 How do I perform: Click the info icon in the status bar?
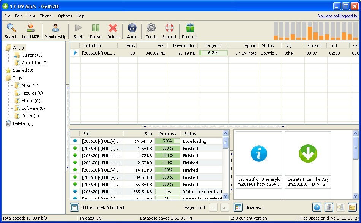pyautogui.click(x=317, y=207)
